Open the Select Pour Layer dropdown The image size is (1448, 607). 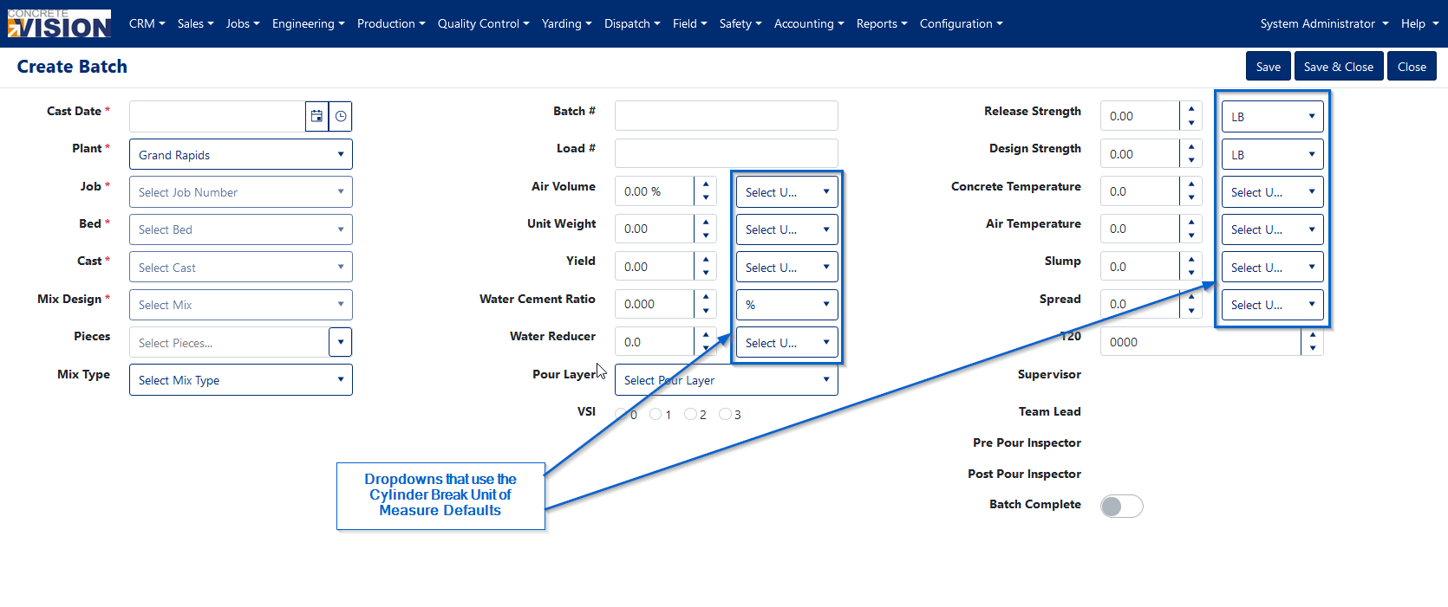[x=727, y=379]
